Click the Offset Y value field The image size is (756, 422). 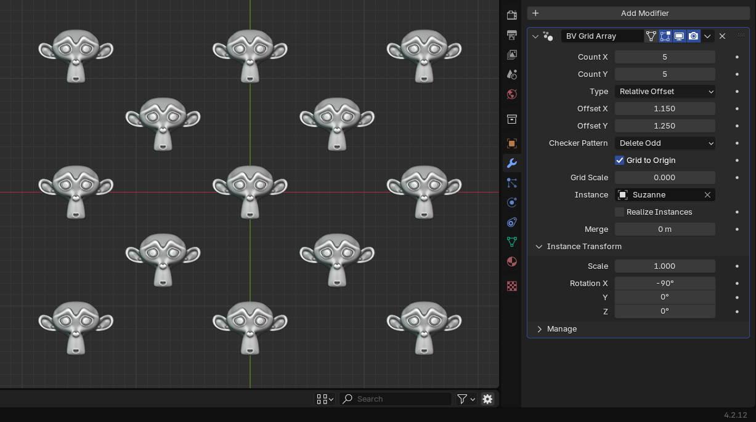665,126
